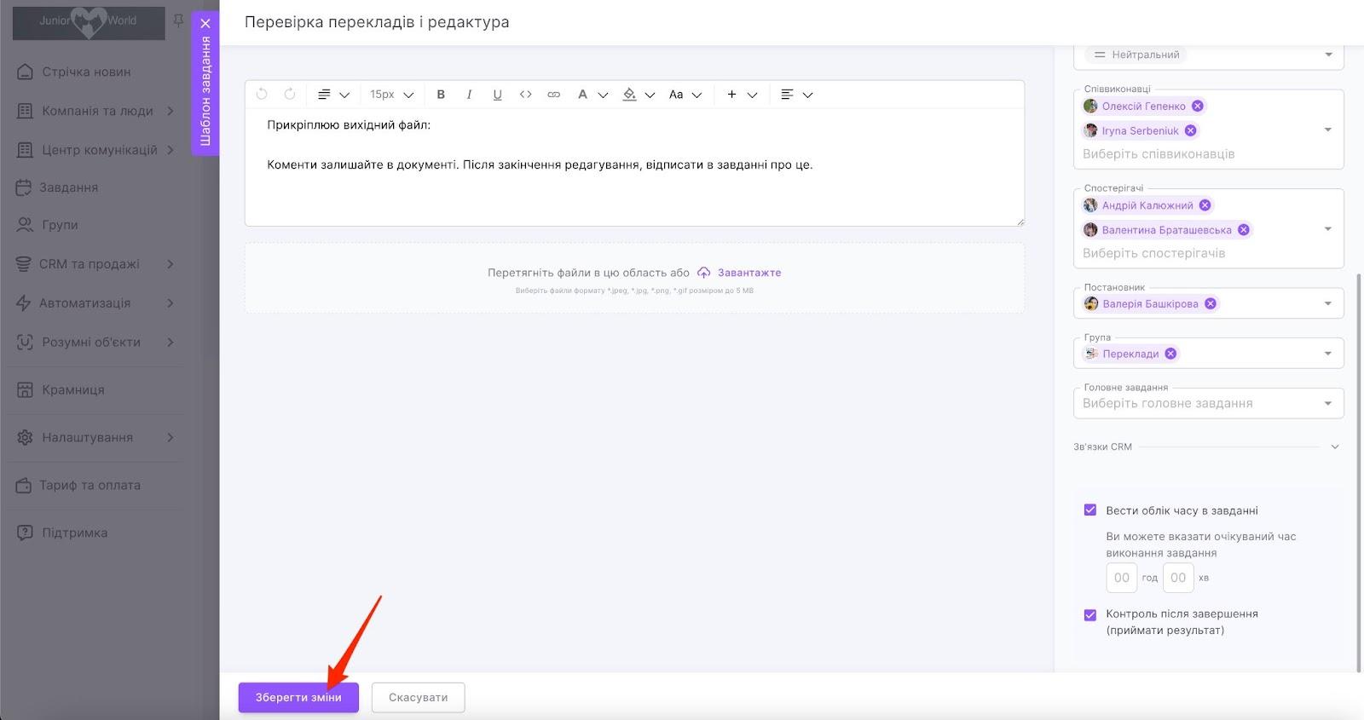Toggle Вести облік часу в завданні checkbox
Image resolution: width=1364 pixels, height=720 pixels.
pyautogui.click(x=1089, y=510)
